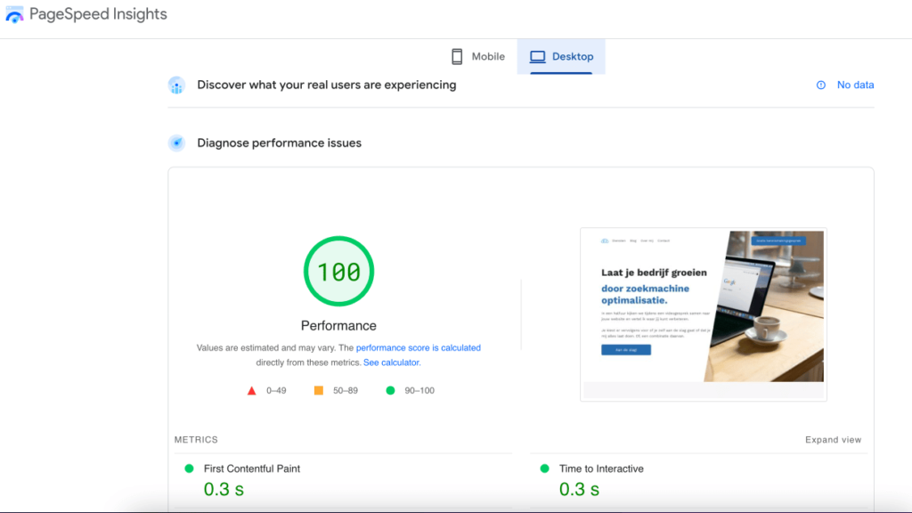The height and width of the screenshot is (513, 912).
Task: Open the 'performance score is calculated' link
Action: [418, 348]
